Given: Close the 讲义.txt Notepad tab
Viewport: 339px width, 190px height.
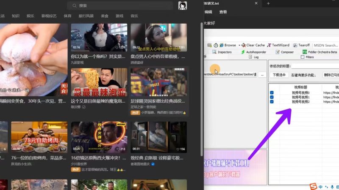Looking at the screenshot, I should (x=256, y=3).
